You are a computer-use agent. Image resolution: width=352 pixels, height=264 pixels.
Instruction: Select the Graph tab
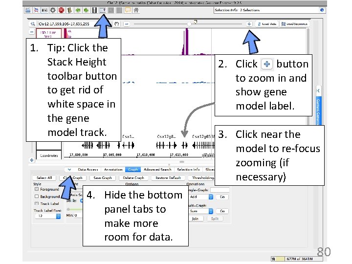133,170
